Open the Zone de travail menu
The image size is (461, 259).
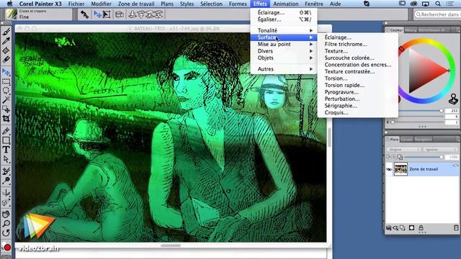click(x=136, y=4)
